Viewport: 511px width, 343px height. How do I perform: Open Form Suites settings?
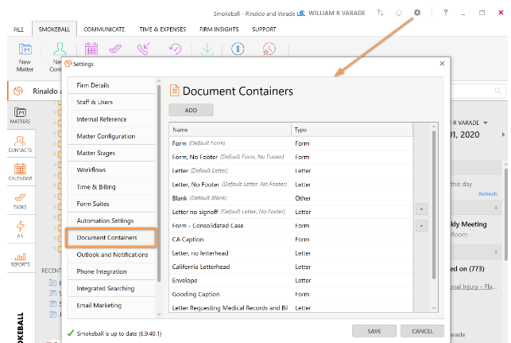pos(111,204)
